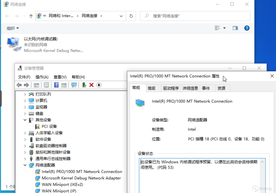This screenshot has height=193, width=276.
Task: Expand the Human Interface Devices node
Action: tap(25, 133)
